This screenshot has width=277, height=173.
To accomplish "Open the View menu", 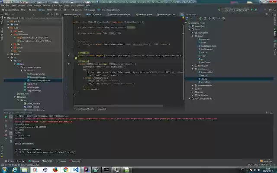I will (13, 6).
